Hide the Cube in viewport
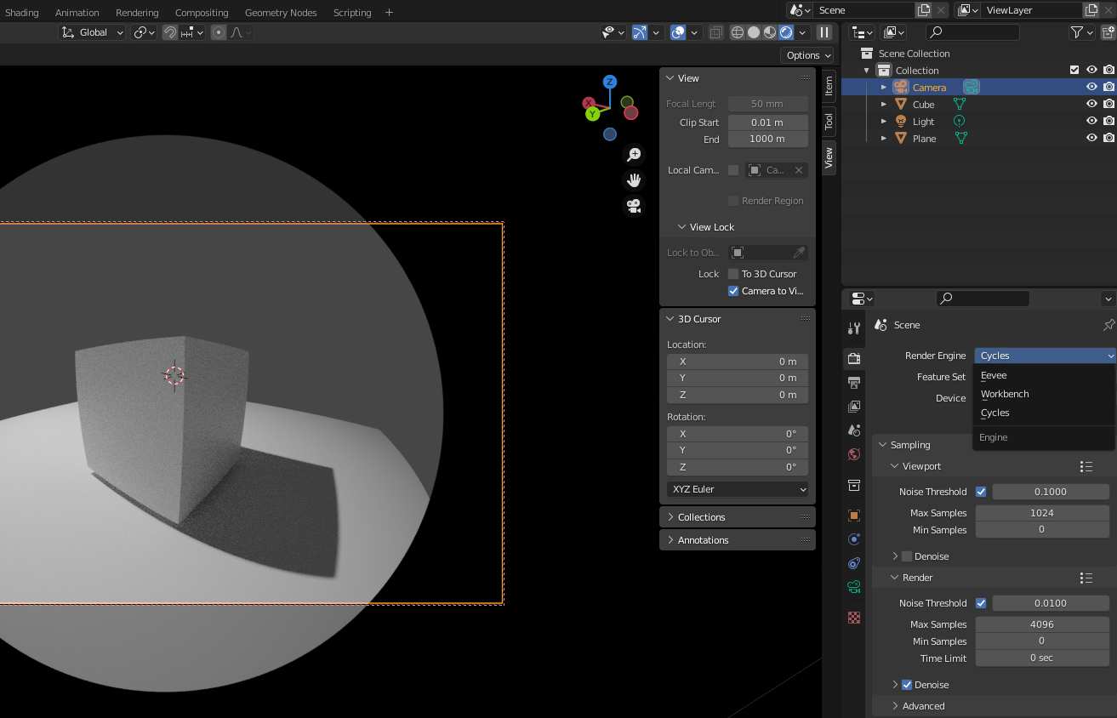Image resolution: width=1117 pixels, height=718 pixels. pyautogui.click(x=1091, y=104)
